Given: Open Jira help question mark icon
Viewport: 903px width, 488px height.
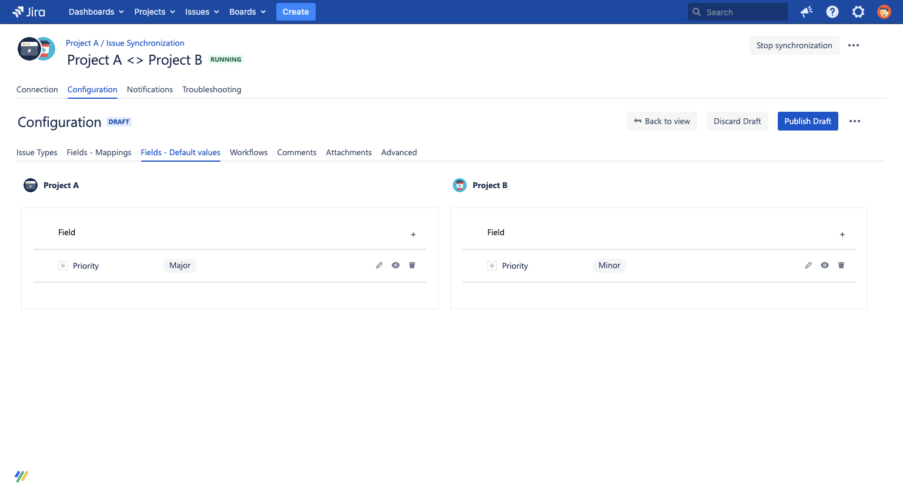Looking at the screenshot, I should pyautogui.click(x=832, y=12).
